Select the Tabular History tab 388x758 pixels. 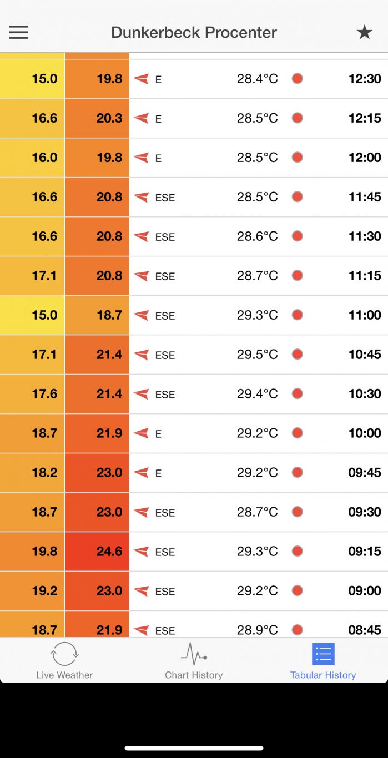pyautogui.click(x=323, y=660)
